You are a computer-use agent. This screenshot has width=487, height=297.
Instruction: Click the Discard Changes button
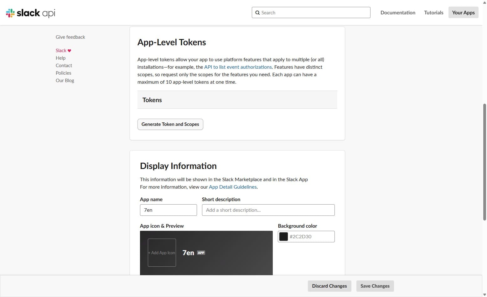click(x=329, y=286)
